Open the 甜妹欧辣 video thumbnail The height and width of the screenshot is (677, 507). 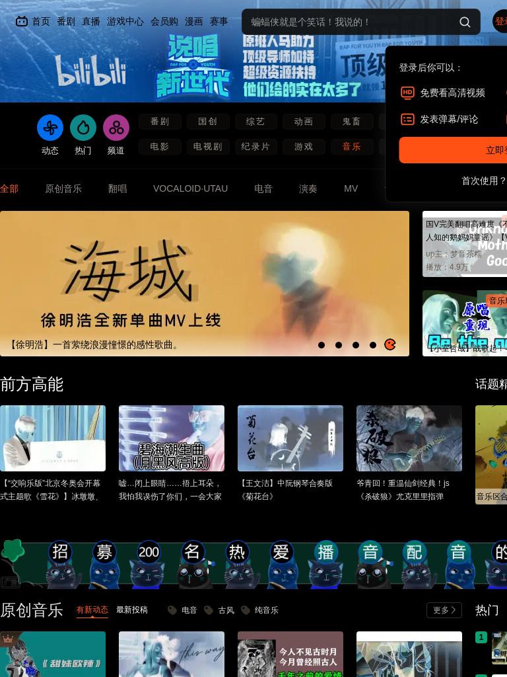pos(53,654)
